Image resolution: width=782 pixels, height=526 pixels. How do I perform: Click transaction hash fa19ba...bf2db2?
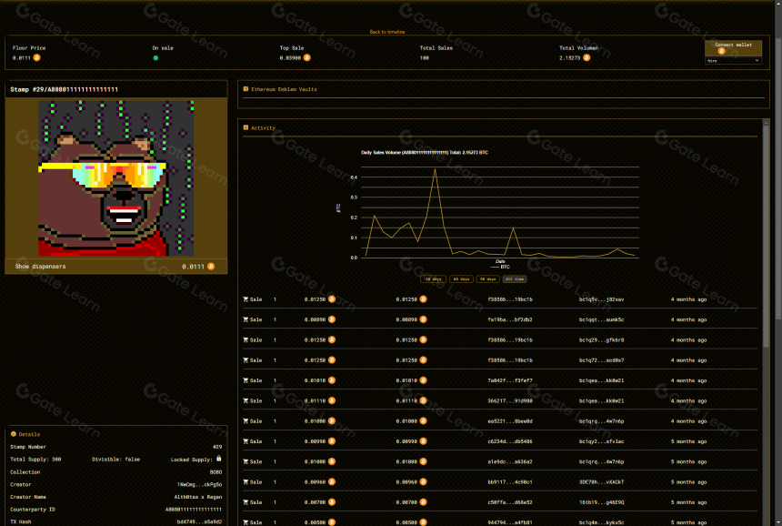510,319
